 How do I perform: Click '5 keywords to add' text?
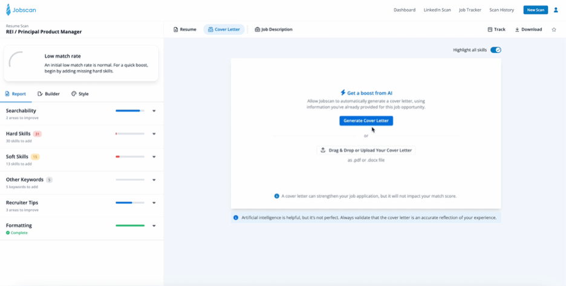(x=22, y=187)
